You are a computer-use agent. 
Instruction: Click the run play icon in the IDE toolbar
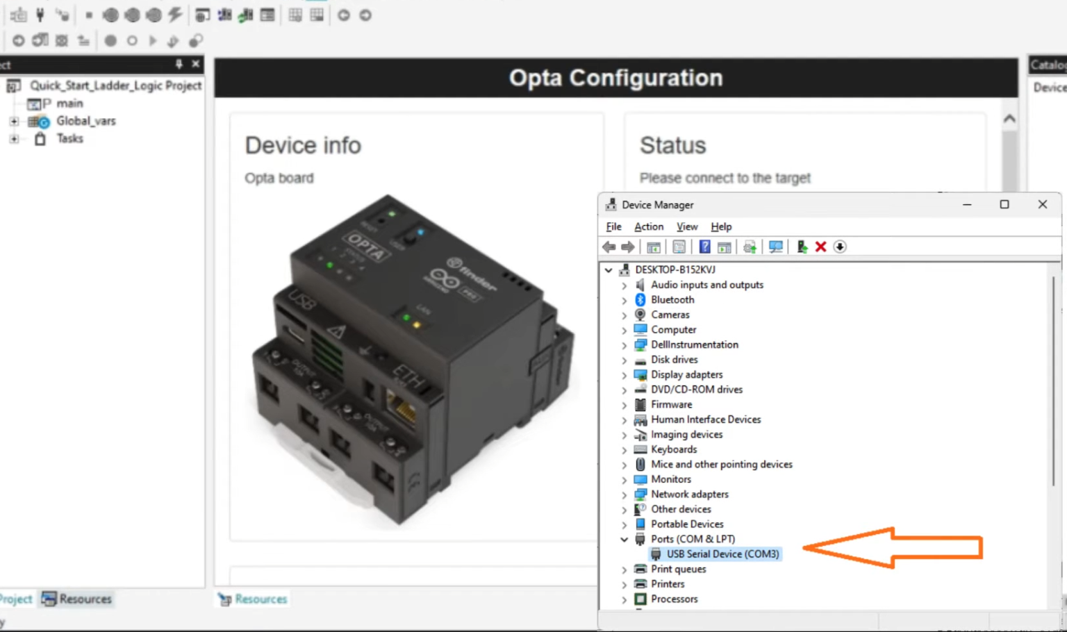pyautogui.click(x=153, y=40)
